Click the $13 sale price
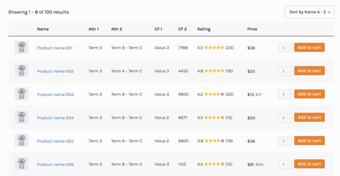 [251, 95]
